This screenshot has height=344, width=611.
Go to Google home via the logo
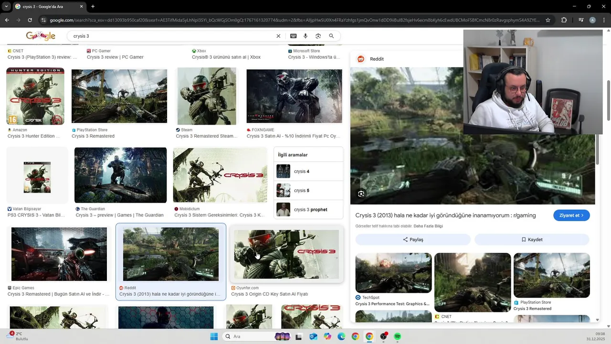(x=41, y=36)
